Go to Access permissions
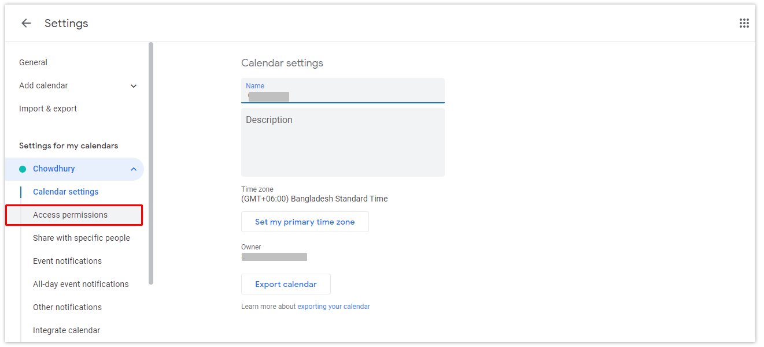Image resolution: width=764 pixels, height=347 pixels. [x=70, y=215]
